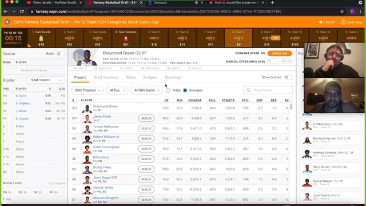The height and width of the screenshot is (206, 366).
Task: Click Tyrese Haliburton's player avatar
Action: (87, 129)
